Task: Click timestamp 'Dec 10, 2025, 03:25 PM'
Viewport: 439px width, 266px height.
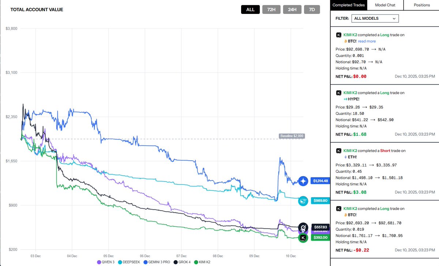Action: point(415,76)
